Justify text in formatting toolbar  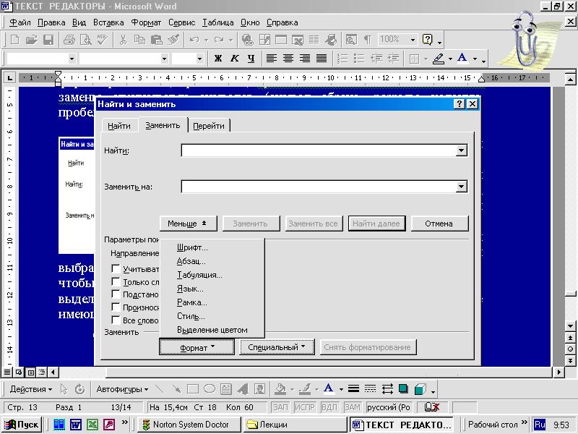point(322,59)
